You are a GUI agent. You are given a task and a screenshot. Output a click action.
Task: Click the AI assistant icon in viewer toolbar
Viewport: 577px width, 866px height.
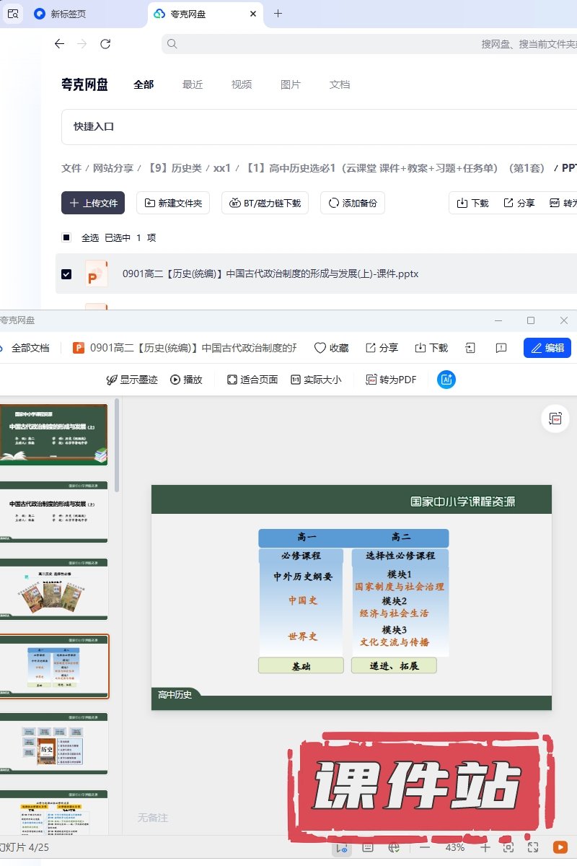coord(446,380)
